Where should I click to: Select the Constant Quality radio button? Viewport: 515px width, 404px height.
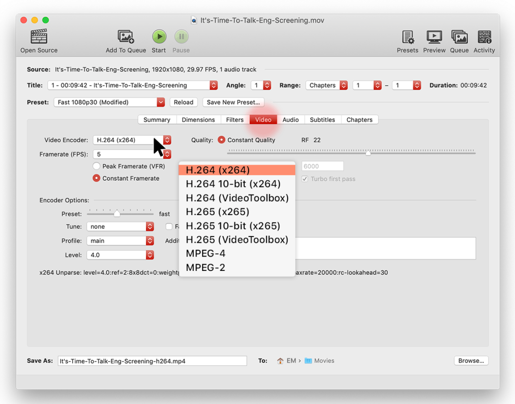click(x=221, y=140)
